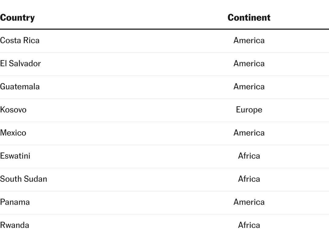Select the Panama country cell
329x237 pixels.
[15, 202]
